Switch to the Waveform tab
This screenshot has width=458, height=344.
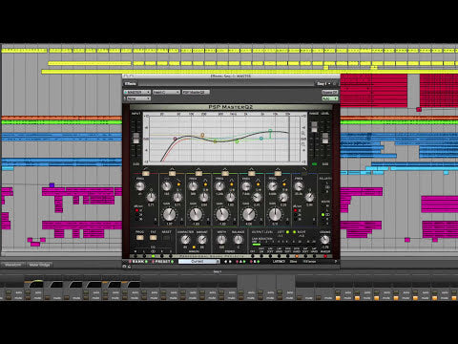point(13,265)
